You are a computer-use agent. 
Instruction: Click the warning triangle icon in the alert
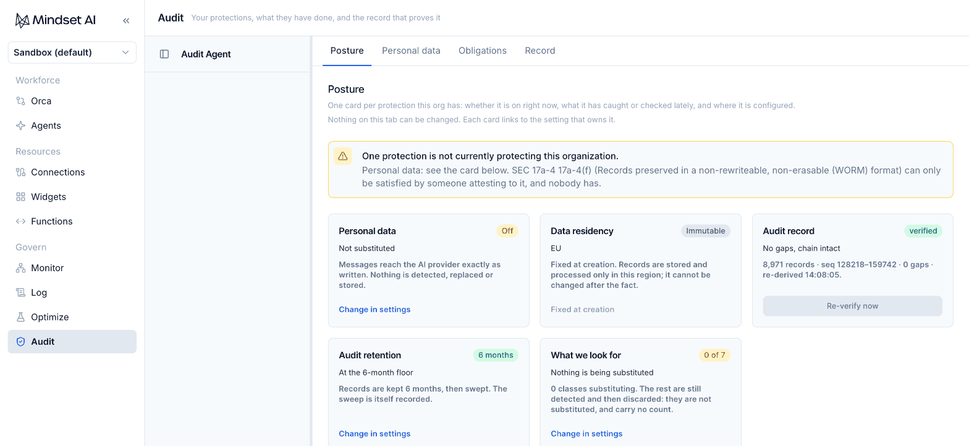coord(343,156)
